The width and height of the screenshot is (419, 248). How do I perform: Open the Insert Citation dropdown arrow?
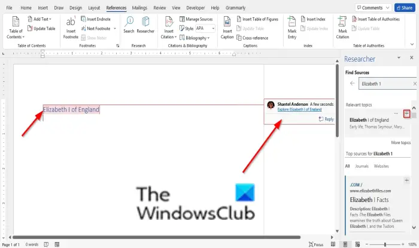175,37
